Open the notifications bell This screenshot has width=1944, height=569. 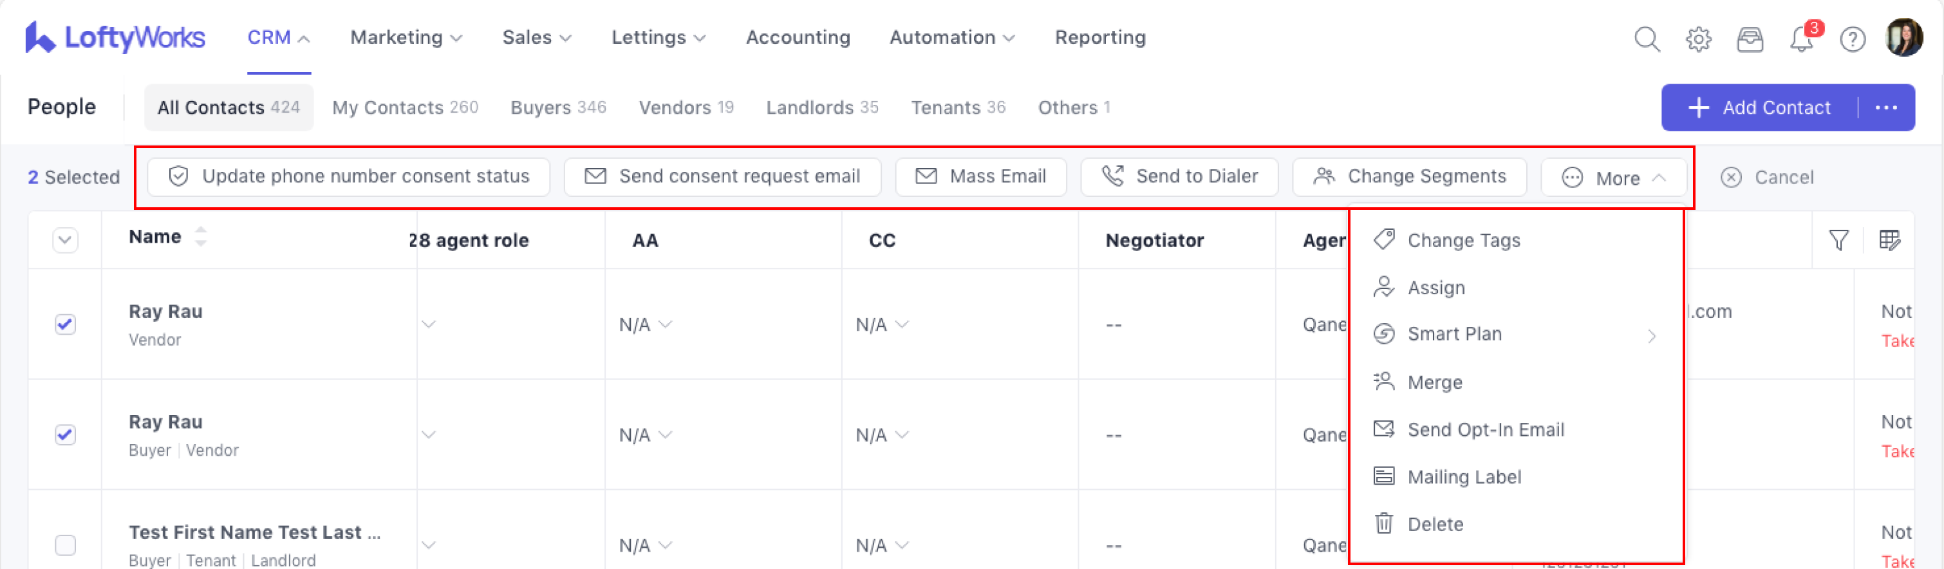click(x=1801, y=39)
